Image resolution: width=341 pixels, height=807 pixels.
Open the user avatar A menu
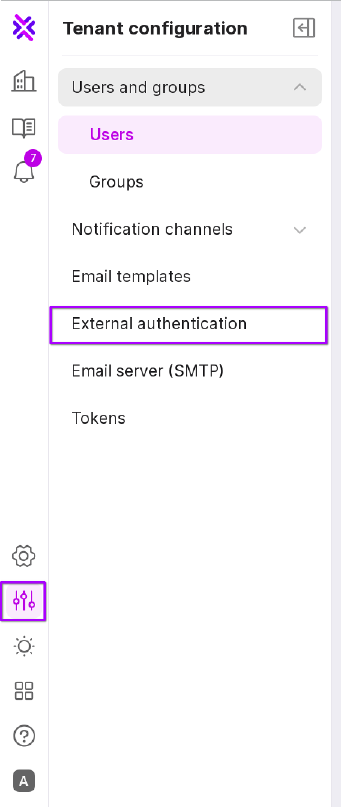coord(24,781)
